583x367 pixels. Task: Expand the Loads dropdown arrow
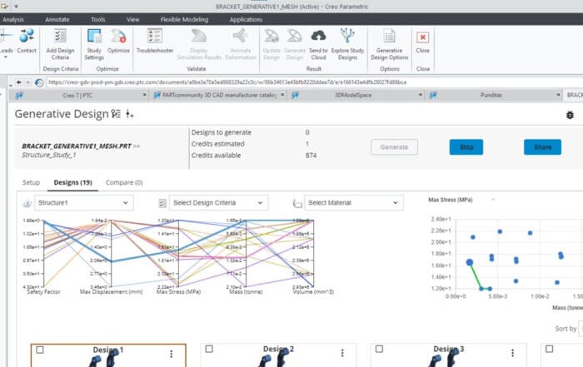[6, 57]
